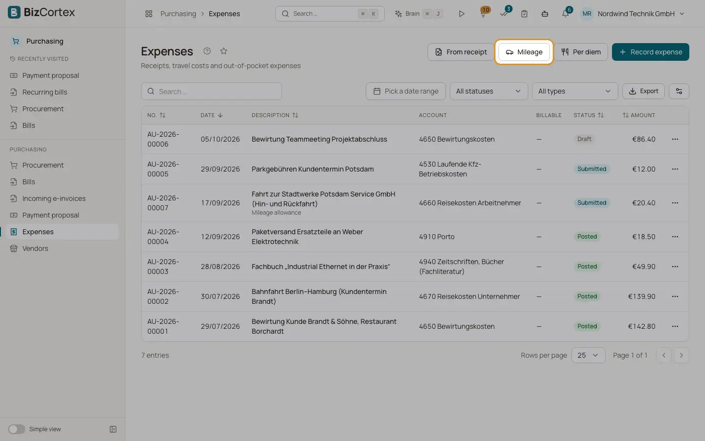Focus the global search box in top bar
This screenshot has width=705, height=441.
tap(330, 14)
